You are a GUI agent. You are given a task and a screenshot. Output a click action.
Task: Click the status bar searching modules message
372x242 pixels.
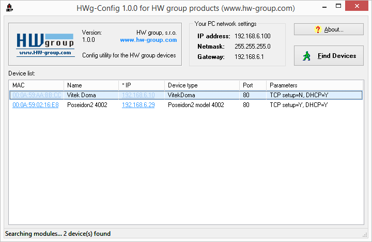click(x=58, y=234)
